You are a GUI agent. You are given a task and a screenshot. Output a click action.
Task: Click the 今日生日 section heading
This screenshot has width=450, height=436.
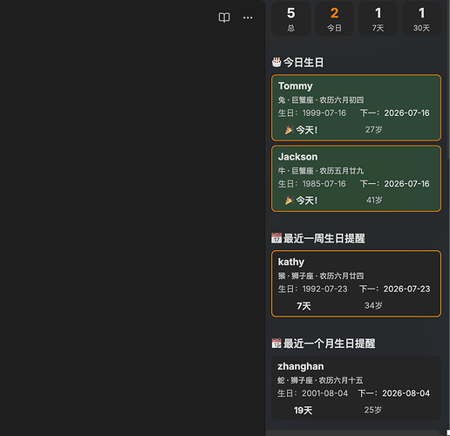coord(303,62)
